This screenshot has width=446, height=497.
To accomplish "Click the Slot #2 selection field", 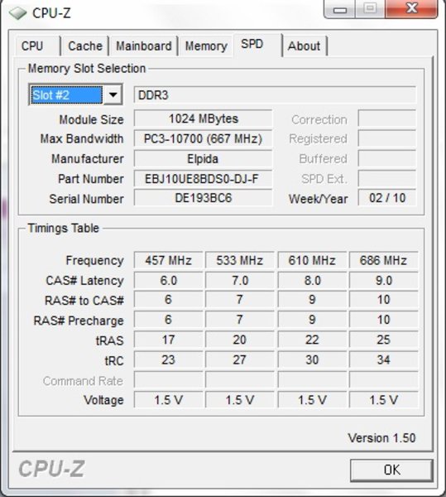I will tap(66, 94).
